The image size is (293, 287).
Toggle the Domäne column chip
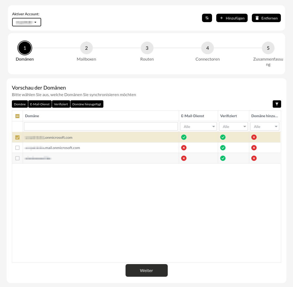[20, 104]
